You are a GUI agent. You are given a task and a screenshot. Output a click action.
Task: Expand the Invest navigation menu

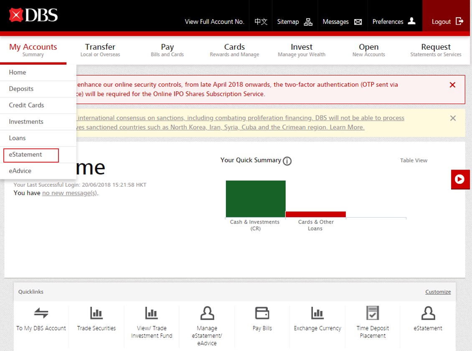pyautogui.click(x=301, y=50)
